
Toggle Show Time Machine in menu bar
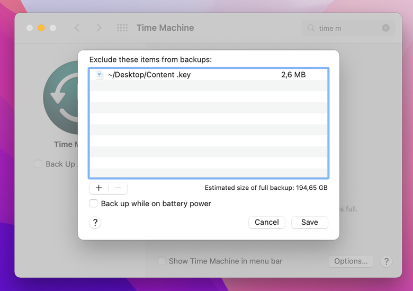pyautogui.click(x=161, y=261)
